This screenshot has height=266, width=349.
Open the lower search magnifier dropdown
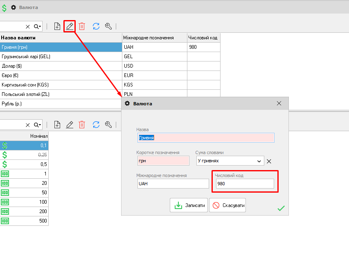[x=38, y=125]
